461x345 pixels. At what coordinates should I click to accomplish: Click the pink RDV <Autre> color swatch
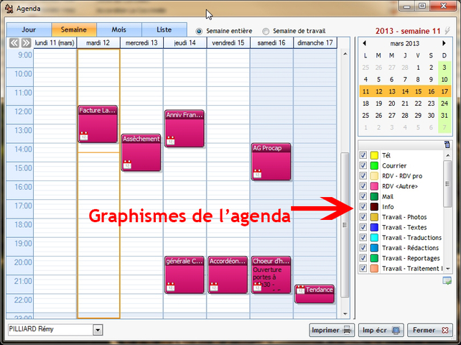point(374,186)
